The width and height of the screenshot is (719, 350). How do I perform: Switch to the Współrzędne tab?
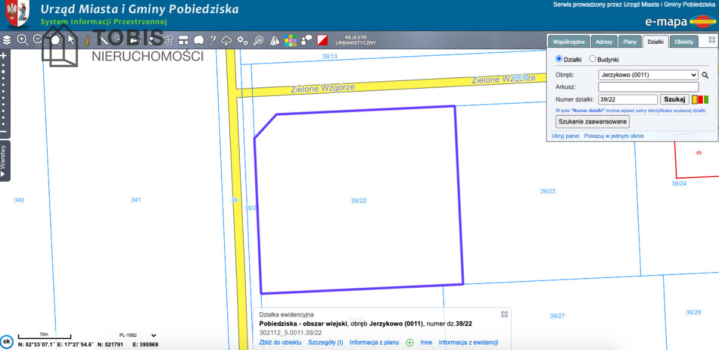(x=569, y=42)
